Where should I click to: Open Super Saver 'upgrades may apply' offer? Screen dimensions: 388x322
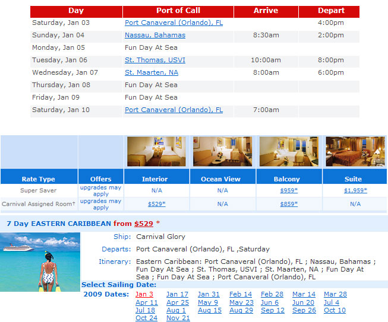pos(100,190)
